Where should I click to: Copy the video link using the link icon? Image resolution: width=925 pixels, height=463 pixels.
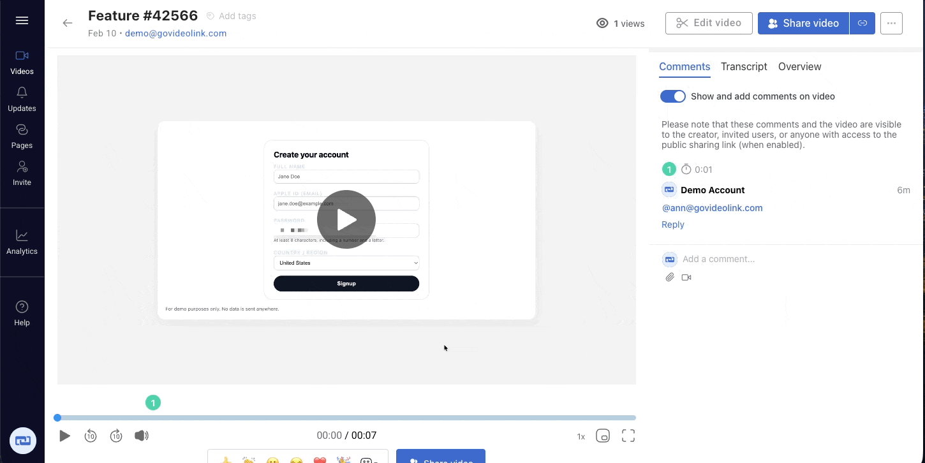click(x=862, y=23)
